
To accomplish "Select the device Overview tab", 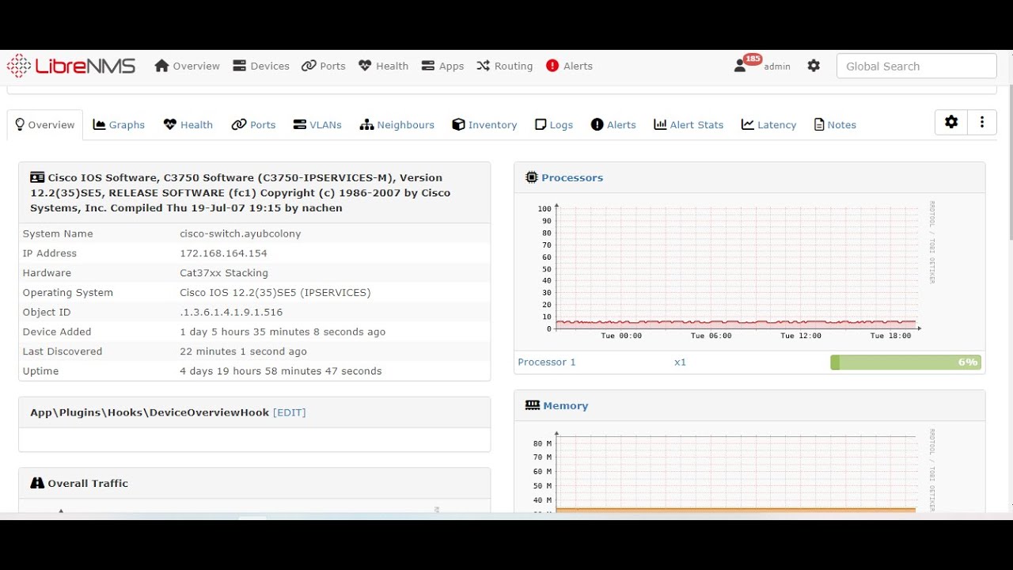I will tap(45, 125).
